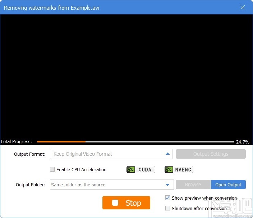Screen dimensions: 253x218
Task: Click the greyed Browse button
Action: [x=193, y=185]
